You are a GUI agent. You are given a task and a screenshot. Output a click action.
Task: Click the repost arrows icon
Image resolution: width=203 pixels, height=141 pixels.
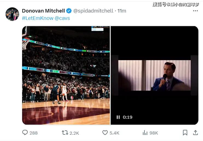click(x=65, y=133)
